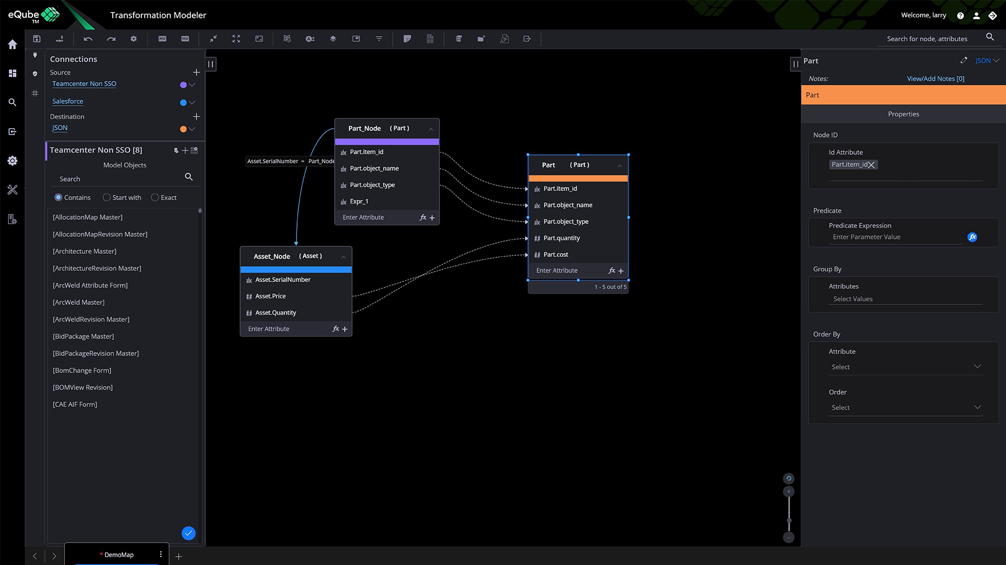Go to previous tab with left arrow
Screen dimensions: 1006x565
(x=35, y=556)
